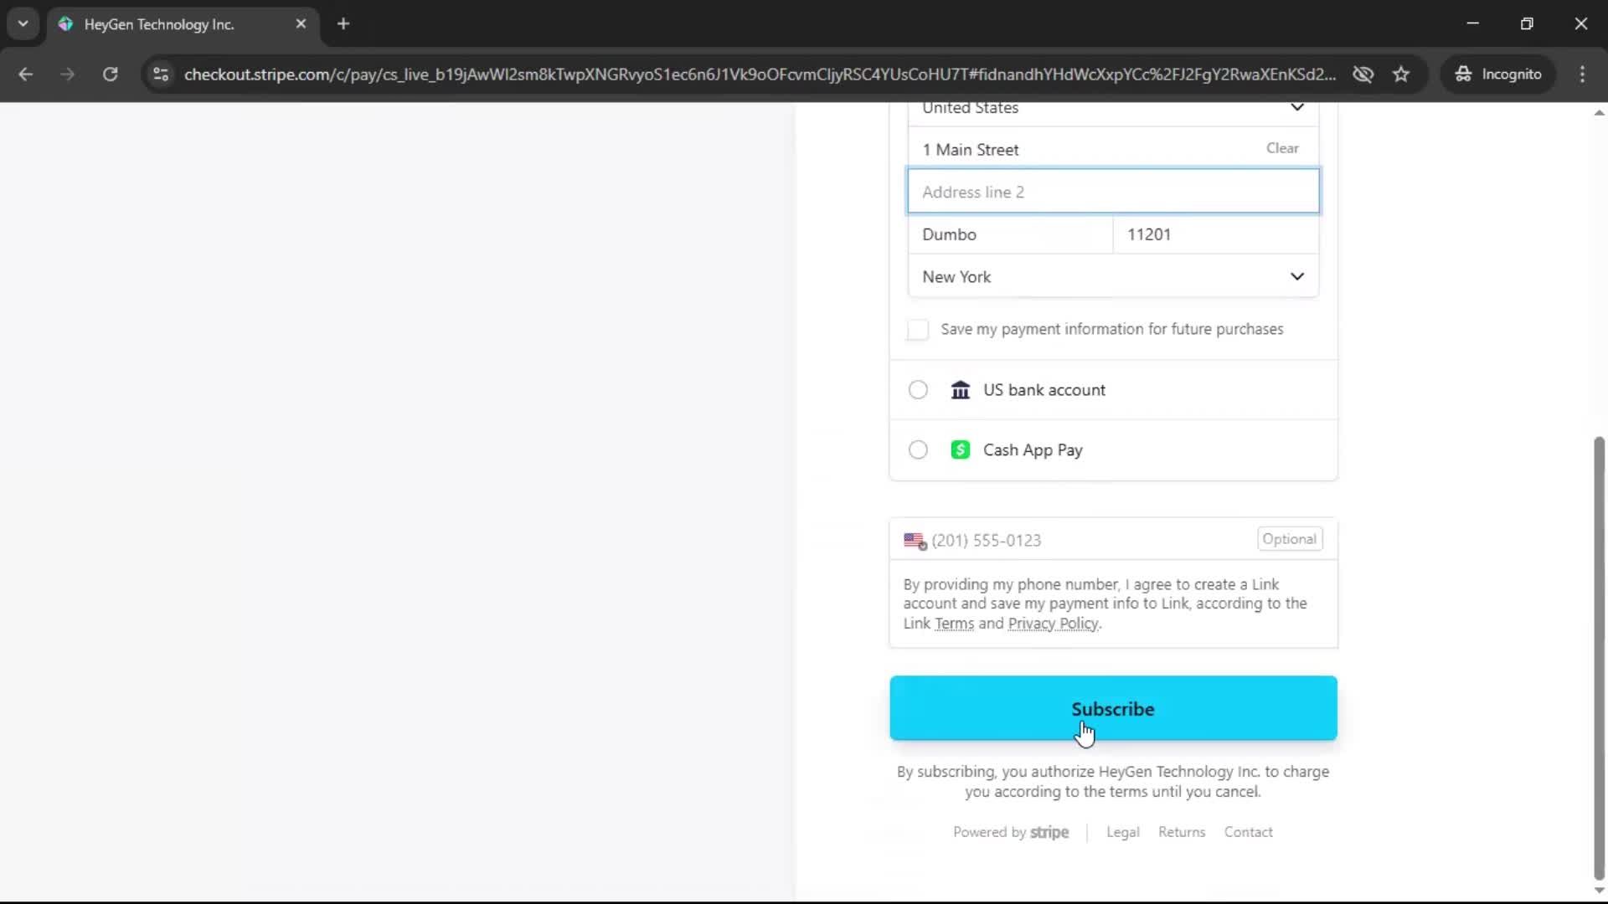Click the US flag phone country icon

915,541
